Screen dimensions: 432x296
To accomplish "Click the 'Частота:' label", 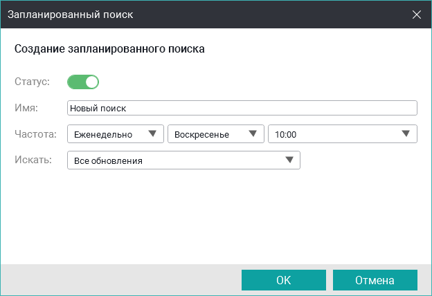I will [35, 134].
